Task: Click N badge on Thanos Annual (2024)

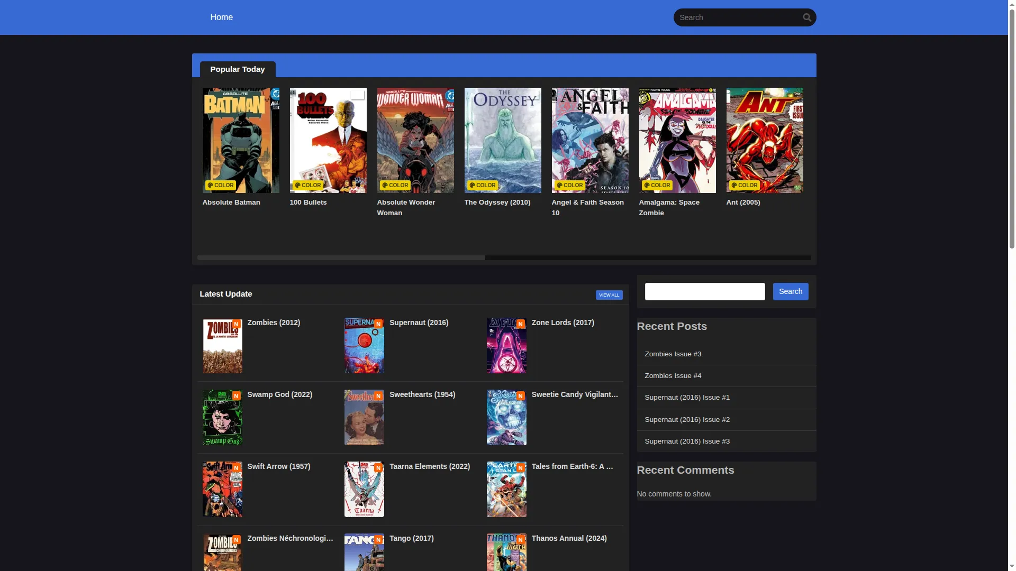Action: pos(521,540)
